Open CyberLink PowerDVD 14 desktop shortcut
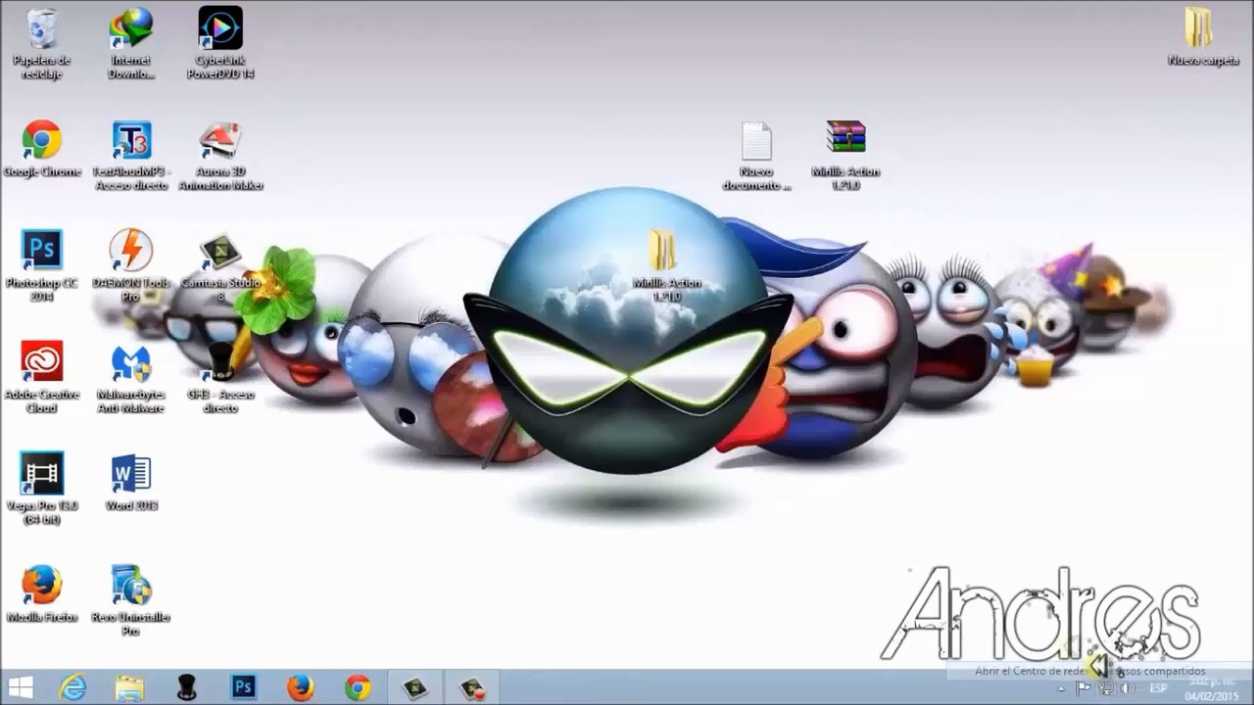1254x705 pixels. coord(220,43)
